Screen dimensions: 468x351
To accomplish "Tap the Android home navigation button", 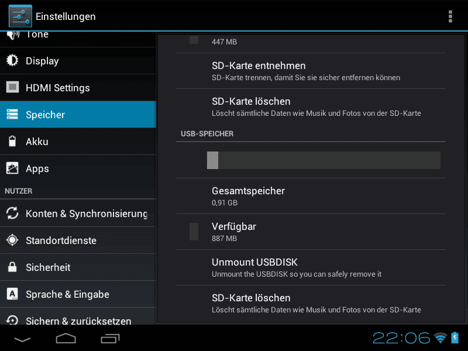I will pyautogui.click(x=66, y=339).
